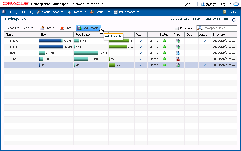Image resolution: width=241 pixels, height=151 pixels.
Task: Sort by the Type column header
Action: tap(178, 35)
